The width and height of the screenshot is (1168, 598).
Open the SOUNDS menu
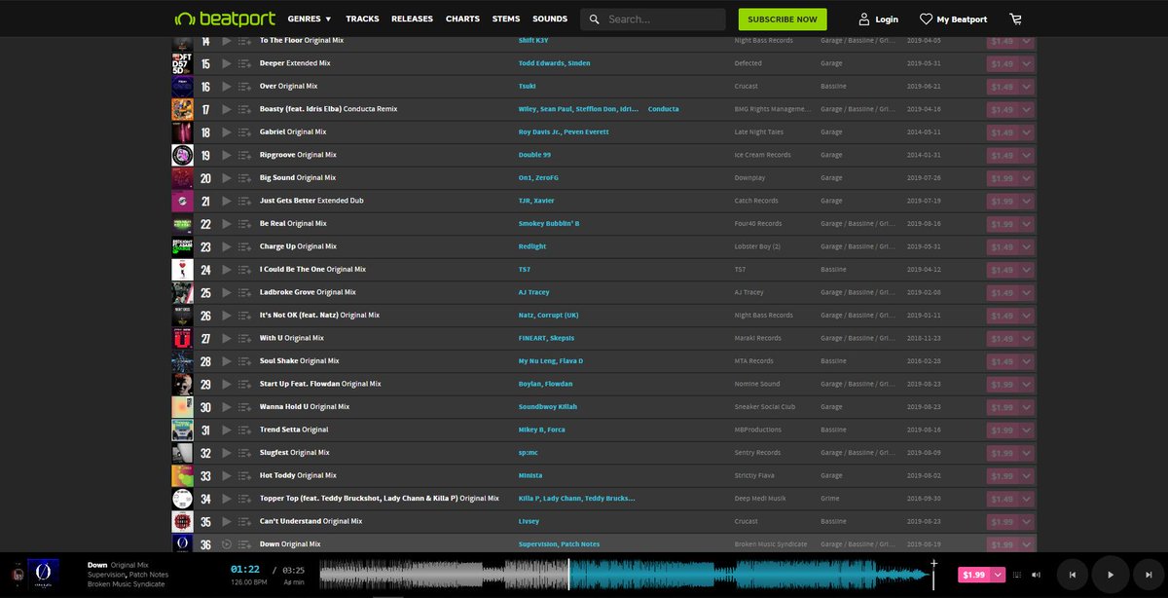coord(550,19)
